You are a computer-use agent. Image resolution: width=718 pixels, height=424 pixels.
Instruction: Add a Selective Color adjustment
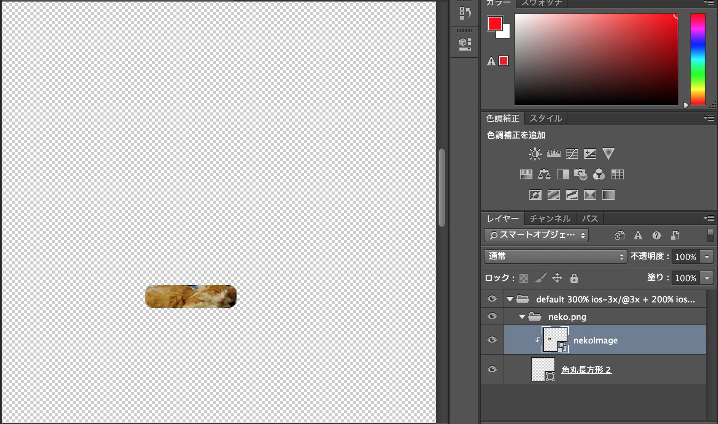point(590,195)
